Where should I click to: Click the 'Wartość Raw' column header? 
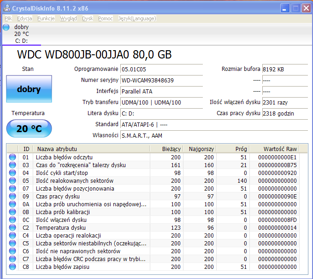pyautogui.click(x=274, y=149)
